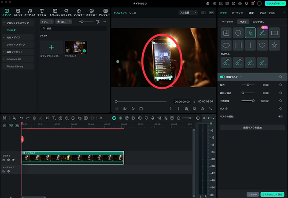The image size is (288, 198).
Task: Toggle keyframe diamond for 拡大
Action: [x=281, y=85]
